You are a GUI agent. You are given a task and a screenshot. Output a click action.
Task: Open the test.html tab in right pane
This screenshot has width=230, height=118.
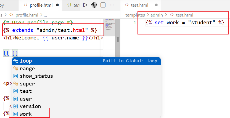(141, 5)
